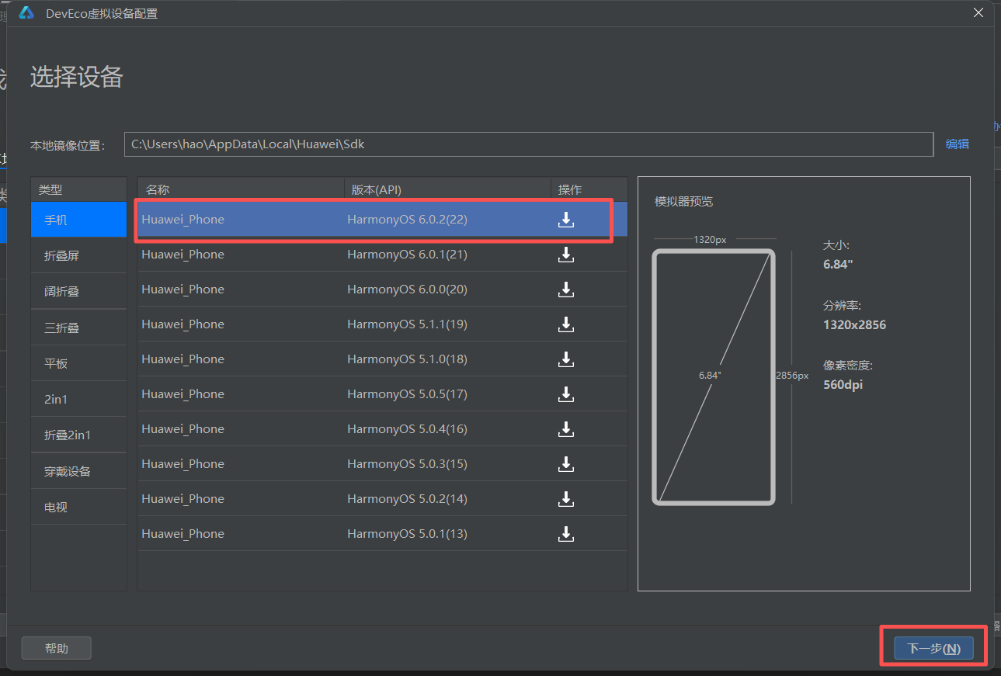Select Huawei_Phone row for HarmonyOS 5.1.0(18)
The width and height of the screenshot is (1001, 676).
pyautogui.click(x=382, y=359)
